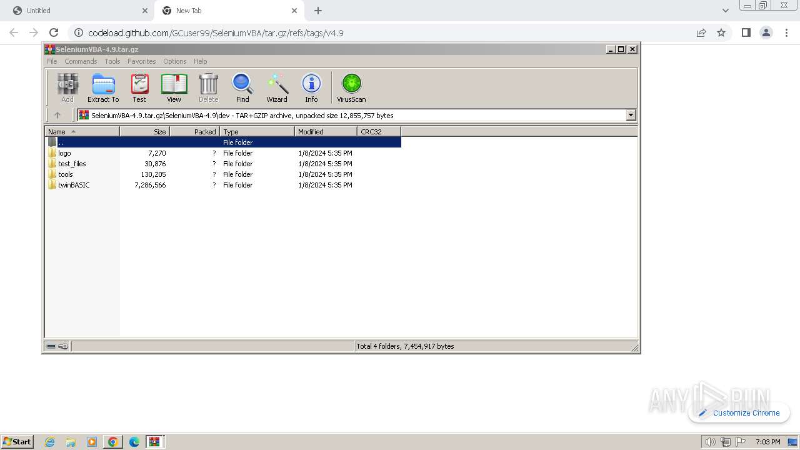Sort by Packed column header
This screenshot has height=450, width=800.
click(194, 132)
